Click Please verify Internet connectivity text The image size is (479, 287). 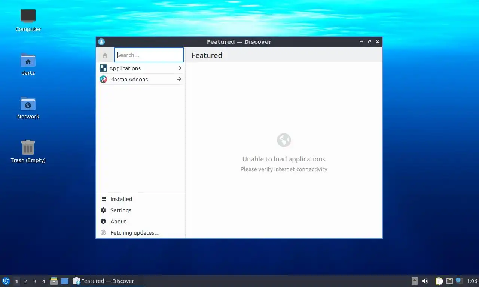tap(284, 169)
